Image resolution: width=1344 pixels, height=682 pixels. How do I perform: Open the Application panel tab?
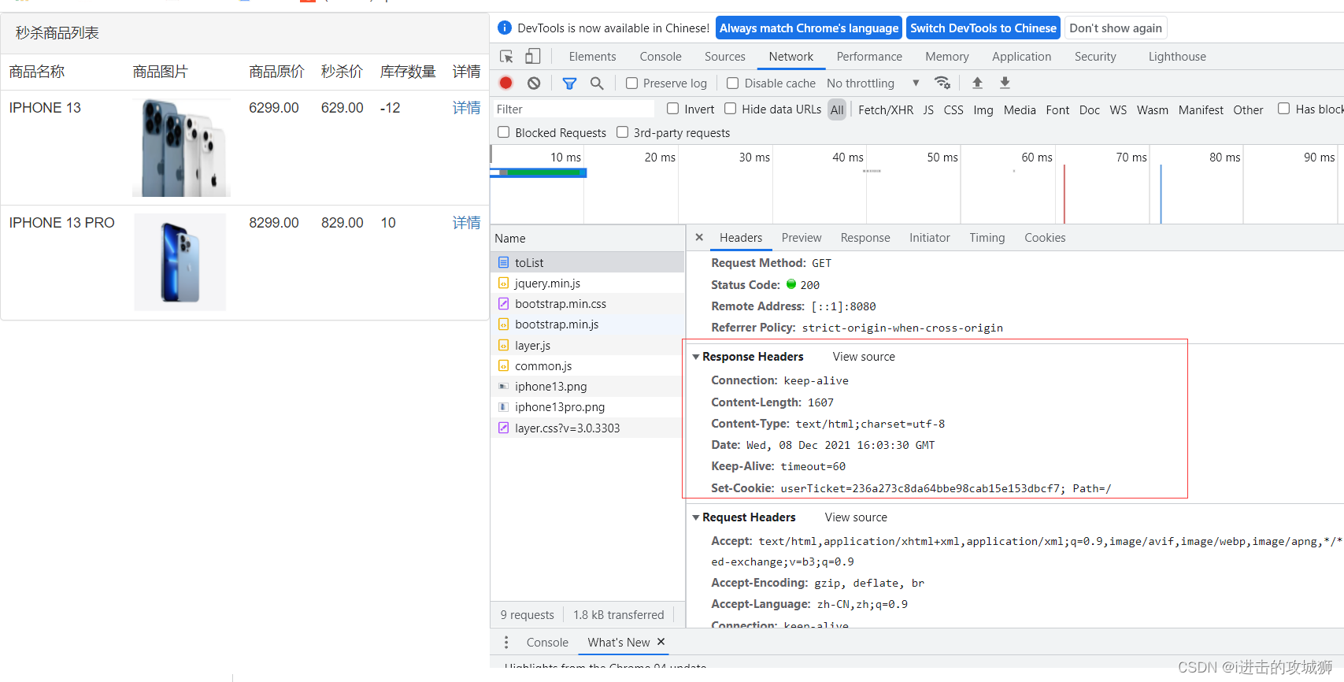(x=1021, y=57)
